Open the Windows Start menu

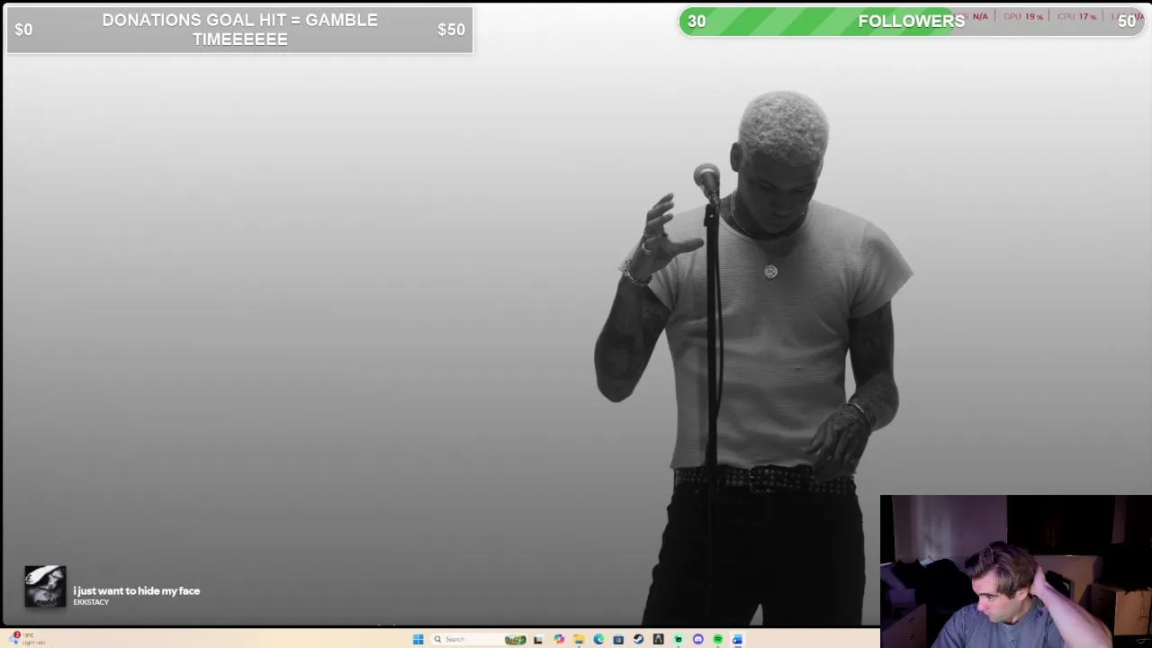coord(418,639)
